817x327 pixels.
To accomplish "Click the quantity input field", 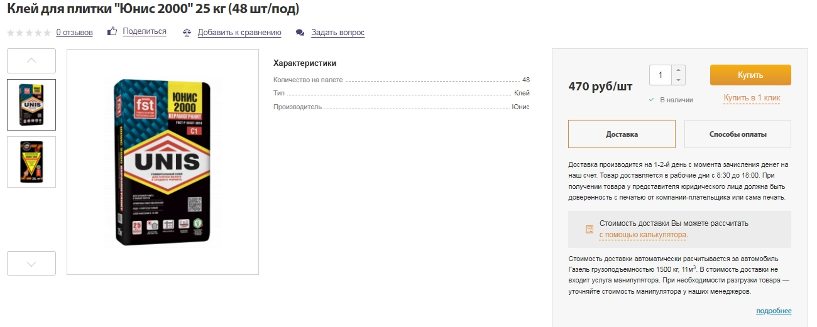I will point(661,75).
